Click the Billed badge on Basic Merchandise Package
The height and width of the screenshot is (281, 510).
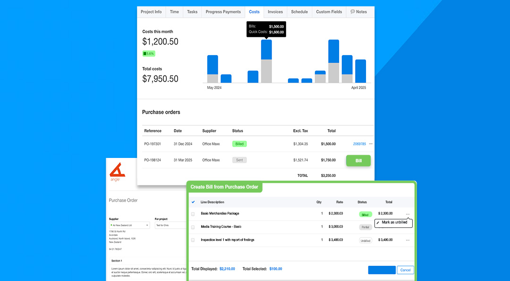(x=365, y=215)
